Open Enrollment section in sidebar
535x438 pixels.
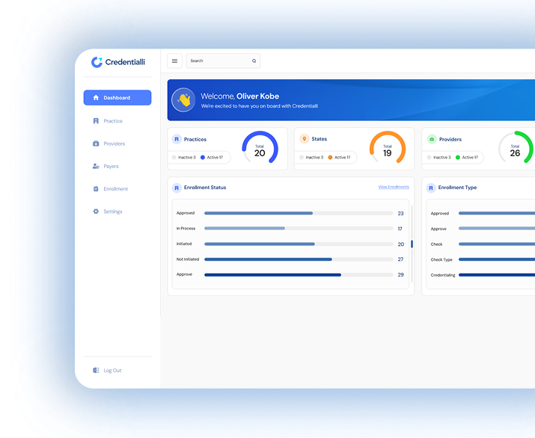(x=115, y=189)
